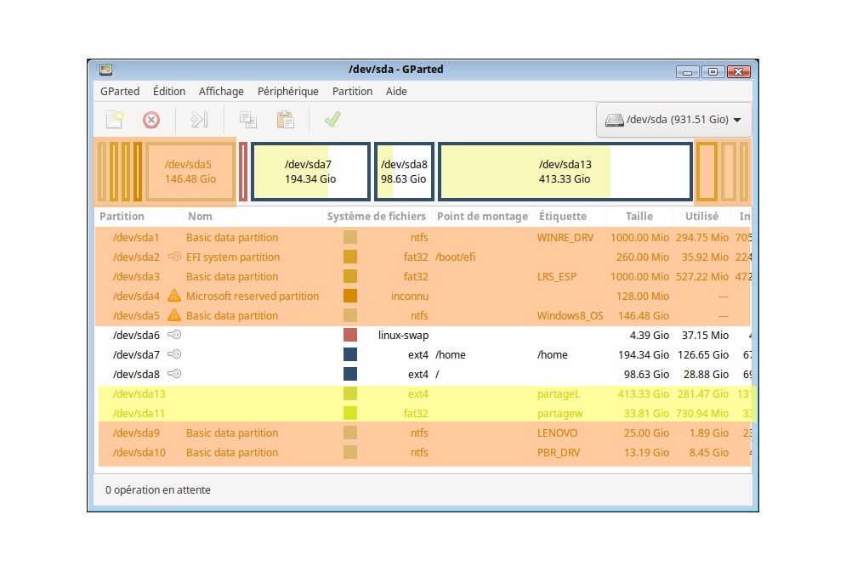Click the 98.63 Gio size of /dev/sda8
This screenshot has width=846, height=571.
[x=646, y=374]
